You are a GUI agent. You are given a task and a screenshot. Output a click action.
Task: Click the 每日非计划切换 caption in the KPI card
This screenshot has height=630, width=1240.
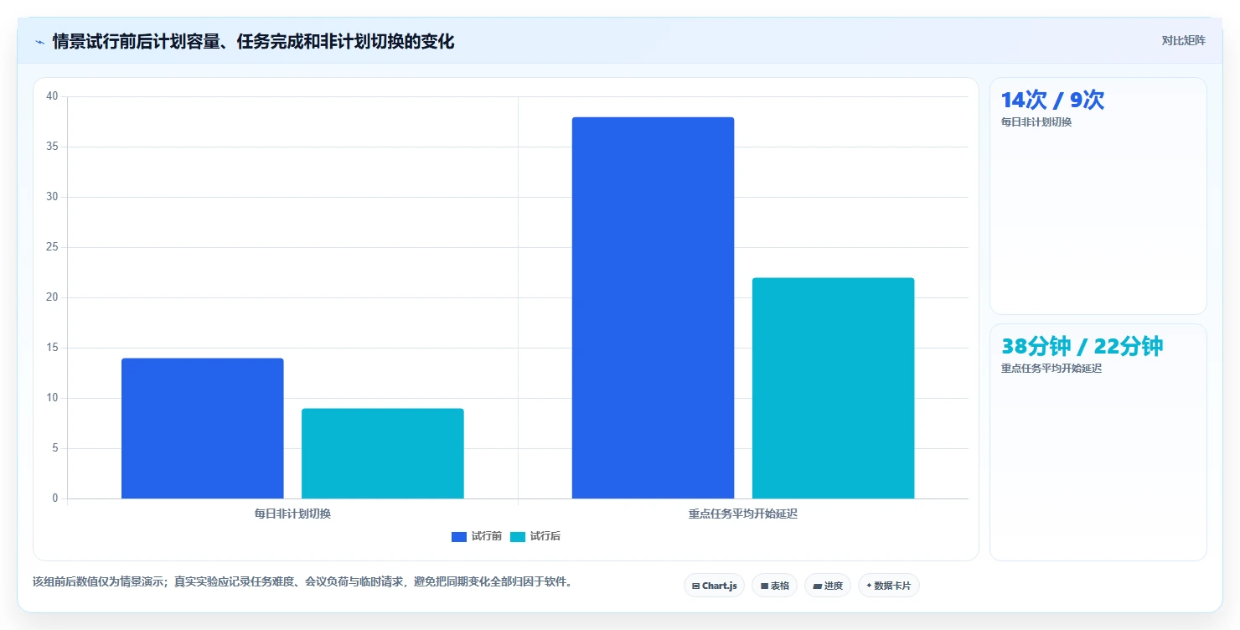pyautogui.click(x=1036, y=122)
